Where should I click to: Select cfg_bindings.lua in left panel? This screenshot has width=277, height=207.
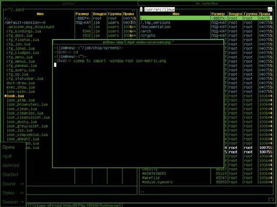24,31
